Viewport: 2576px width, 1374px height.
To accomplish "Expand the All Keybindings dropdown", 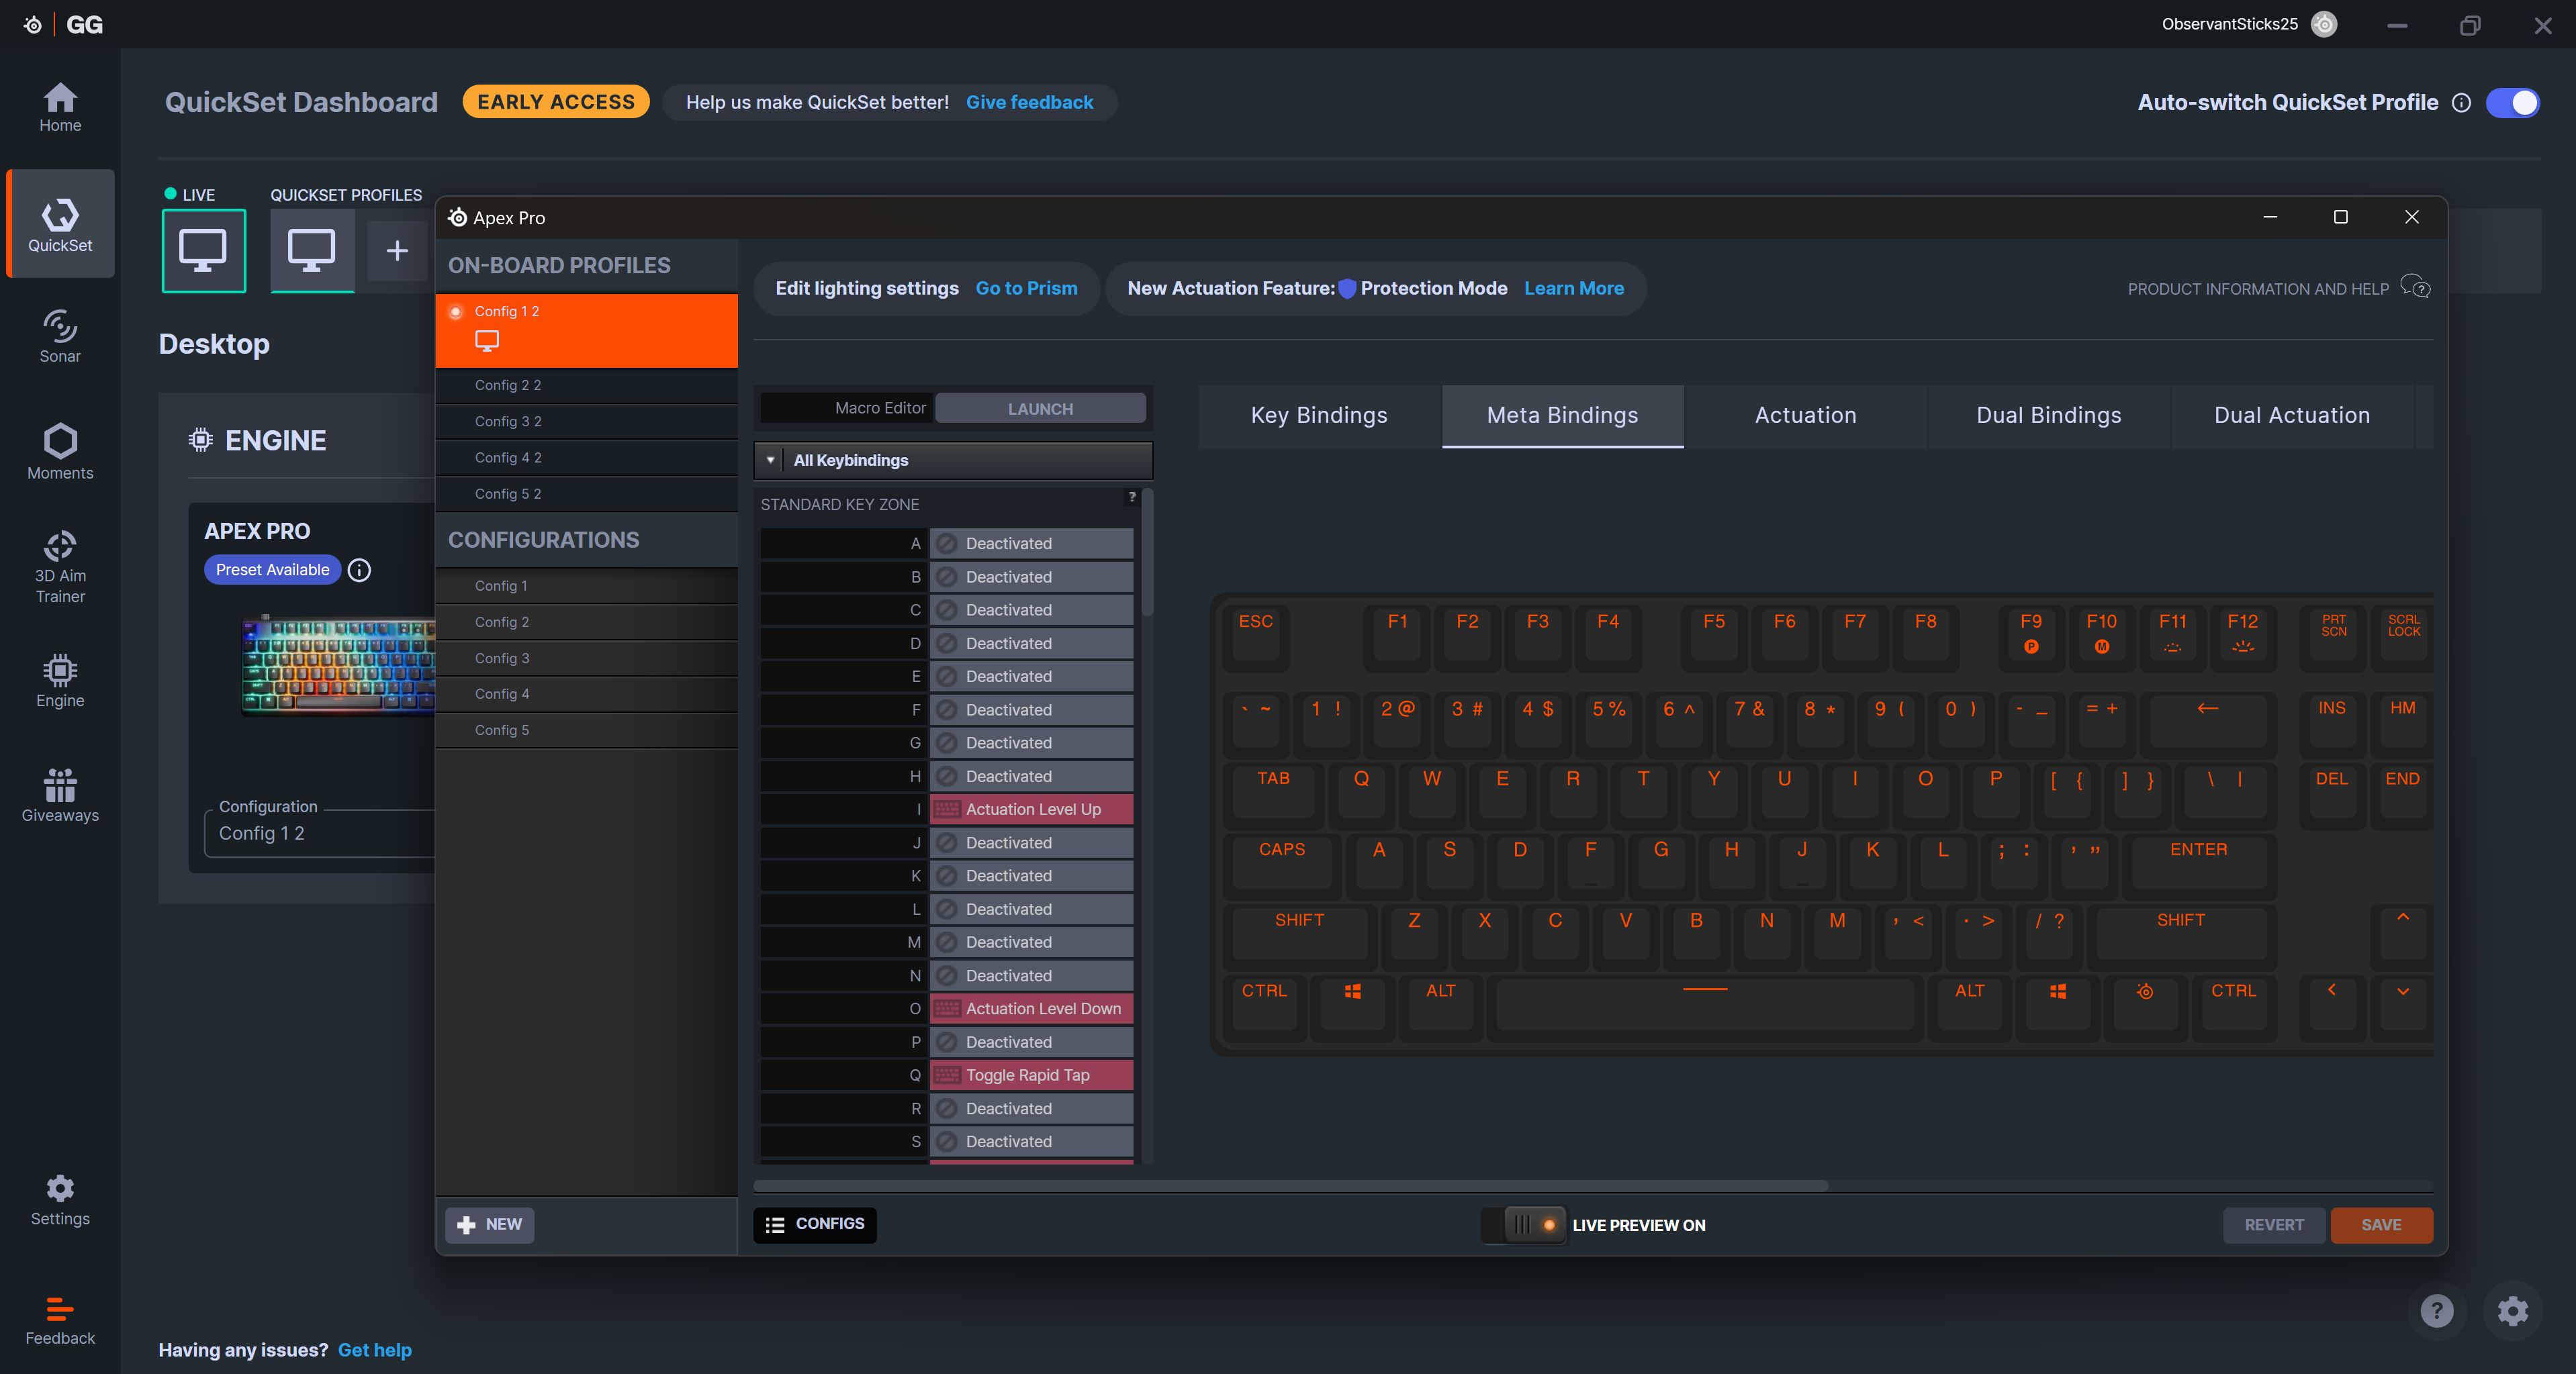I will 953,460.
